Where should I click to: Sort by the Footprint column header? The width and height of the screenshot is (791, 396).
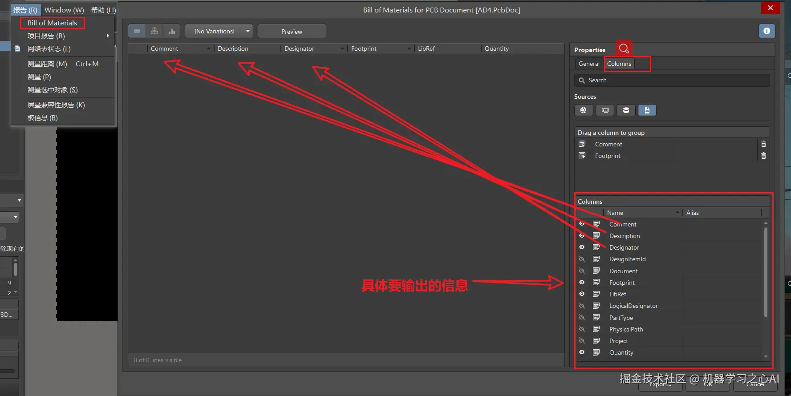[381, 48]
